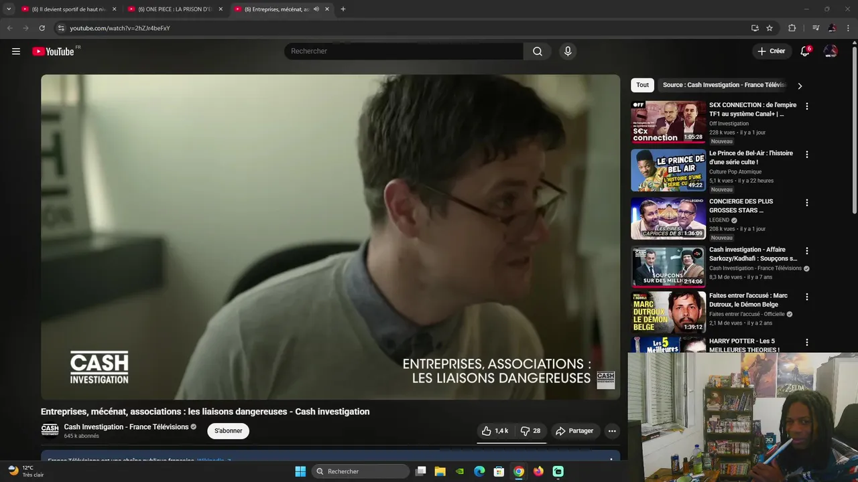Image resolution: width=858 pixels, height=482 pixels.
Task: Open Off Investigation channel name
Action: point(729,124)
